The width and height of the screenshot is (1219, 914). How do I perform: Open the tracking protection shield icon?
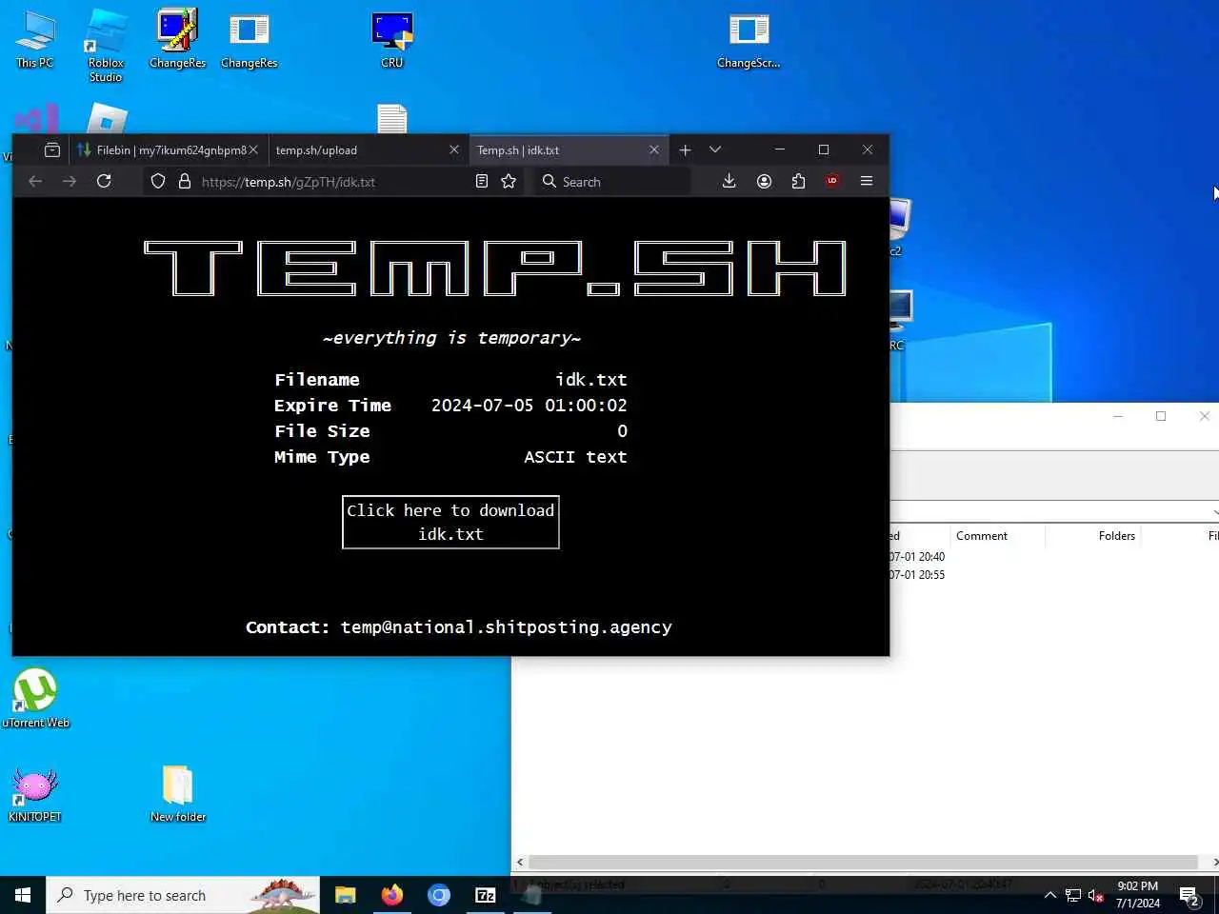tap(158, 181)
